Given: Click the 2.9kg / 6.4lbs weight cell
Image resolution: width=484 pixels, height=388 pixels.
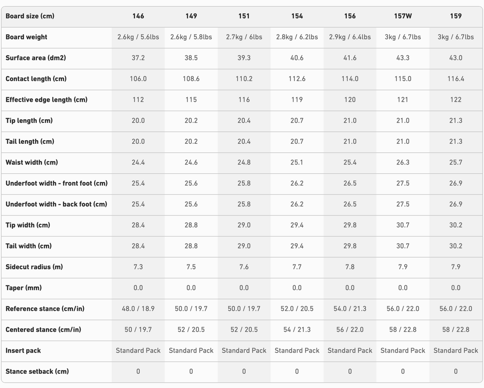Looking at the screenshot, I should [350, 37].
